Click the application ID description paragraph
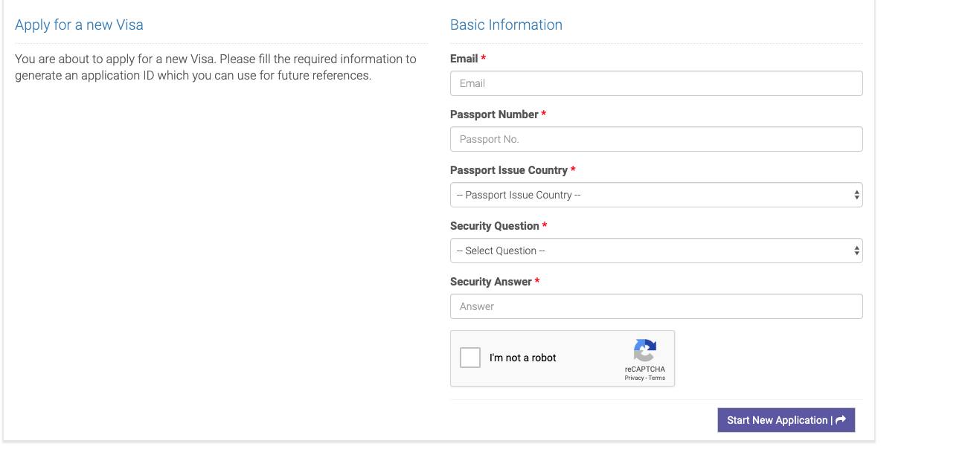 point(216,67)
